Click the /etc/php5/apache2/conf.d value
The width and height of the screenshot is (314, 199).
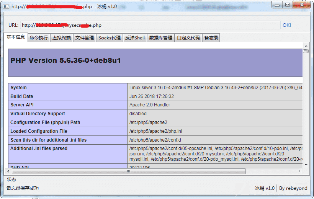[x=155, y=140]
